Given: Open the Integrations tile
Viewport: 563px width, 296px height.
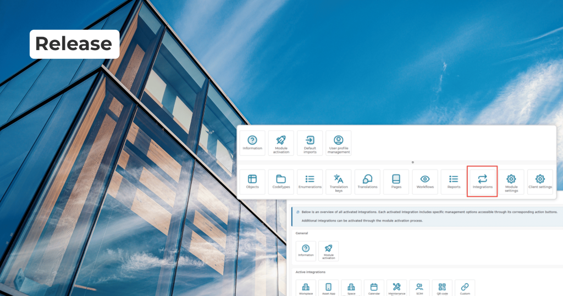Looking at the screenshot, I should coord(482,182).
